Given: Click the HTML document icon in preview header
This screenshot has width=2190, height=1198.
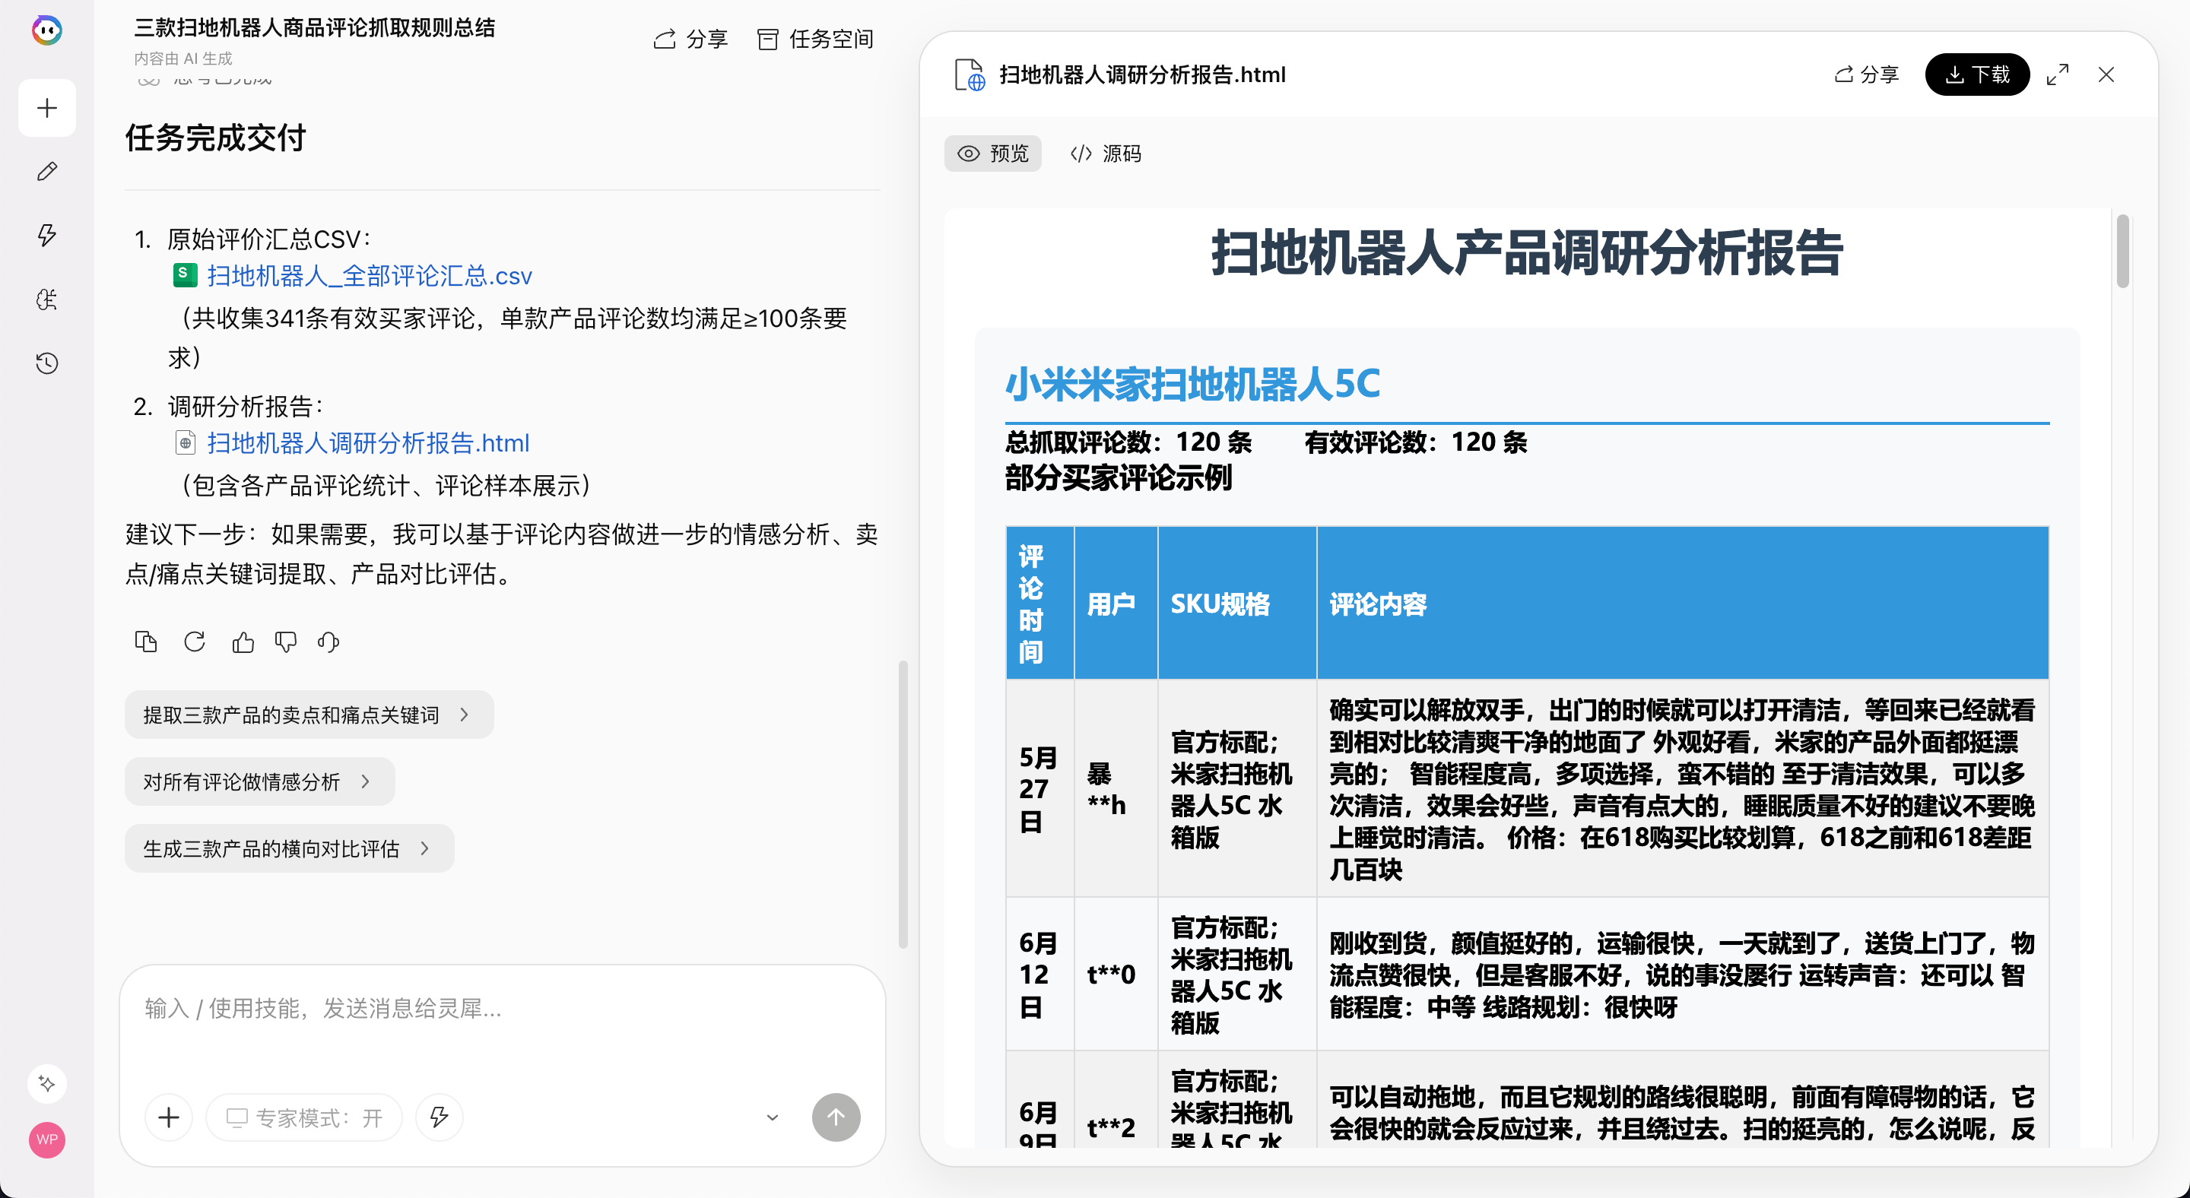Looking at the screenshot, I should tap(970, 74).
